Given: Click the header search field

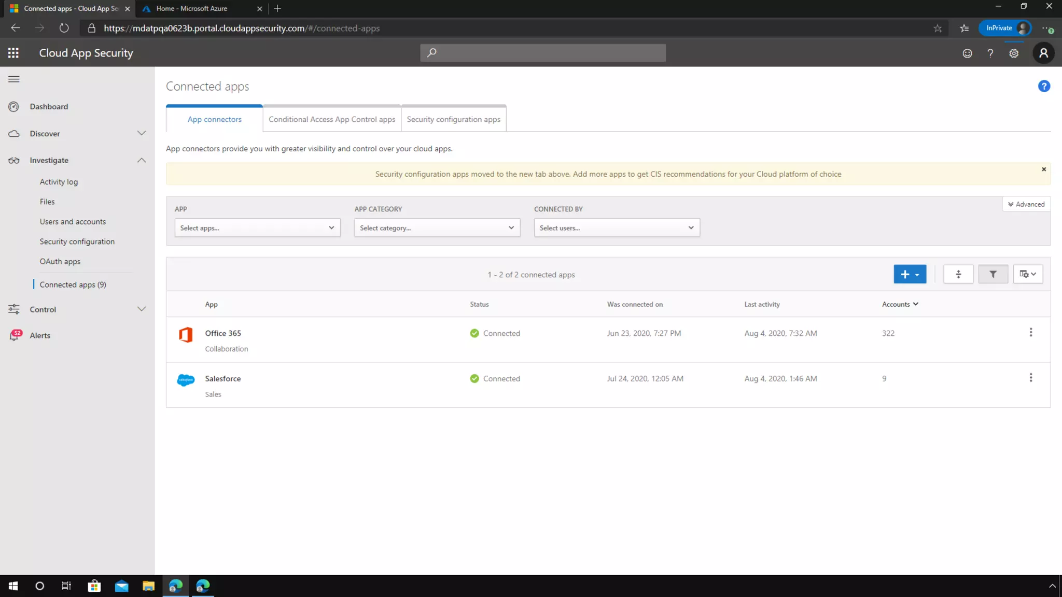Looking at the screenshot, I should pyautogui.click(x=542, y=53).
